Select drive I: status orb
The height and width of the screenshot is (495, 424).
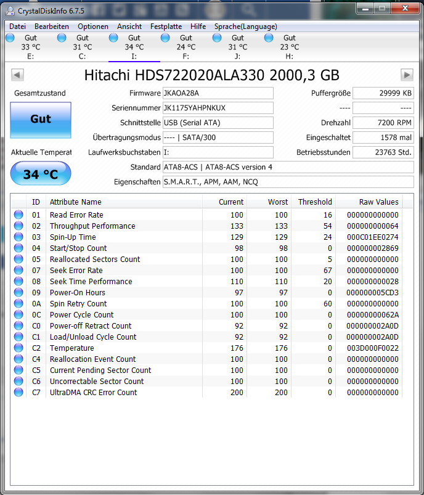(113, 38)
